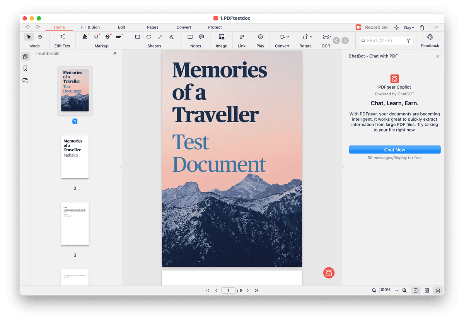Image resolution: width=464 pixels, height=321 pixels.
Task: Select the highlighter markup tool
Action: pyautogui.click(x=85, y=36)
